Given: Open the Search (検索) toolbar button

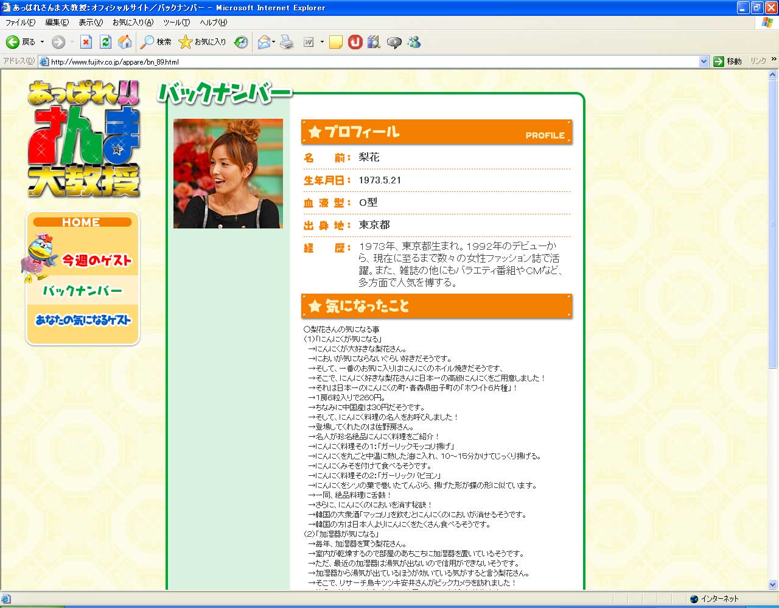Looking at the screenshot, I should coord(156,42).
